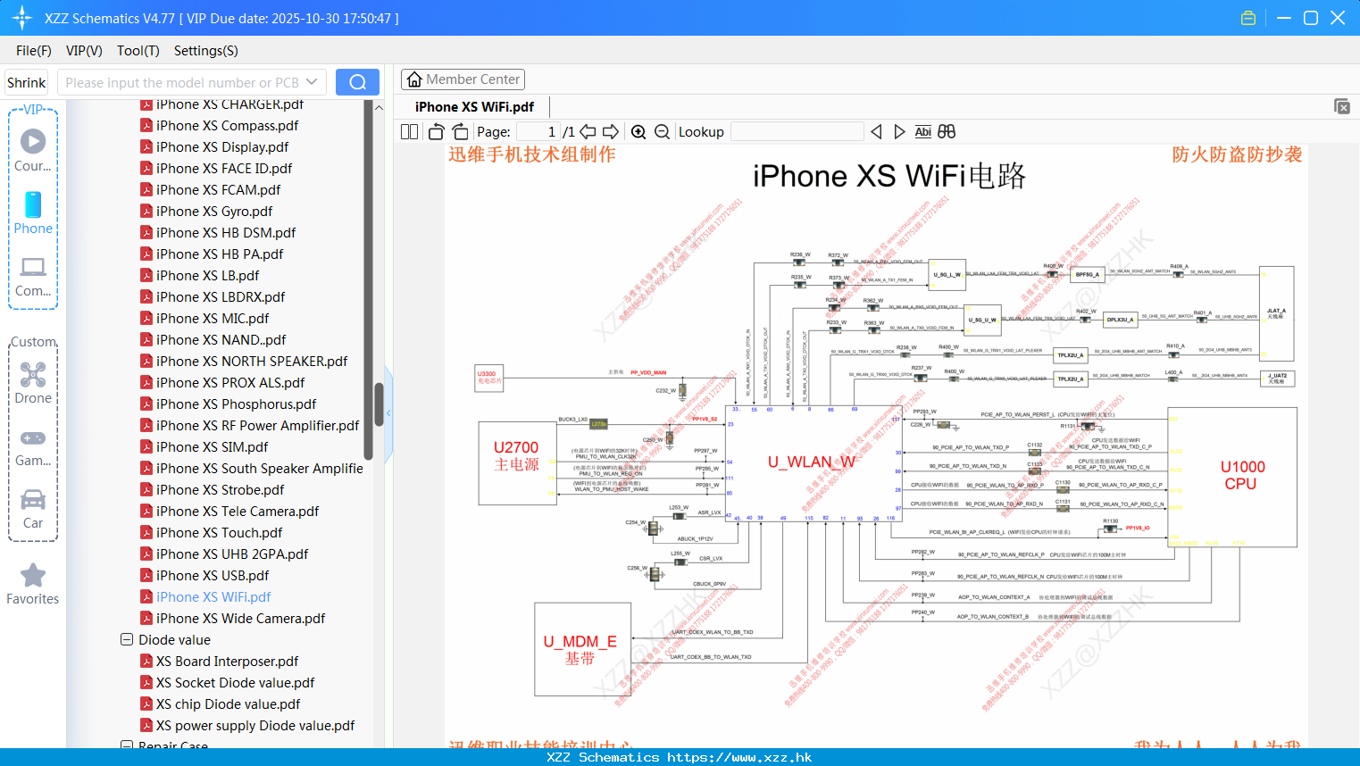Open Favorites star icon

click(x=33, y=575)
